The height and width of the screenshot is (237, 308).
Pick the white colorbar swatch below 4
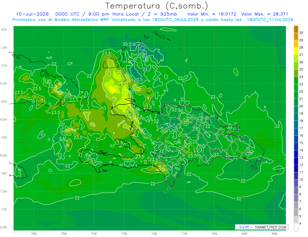coord(296,227)
